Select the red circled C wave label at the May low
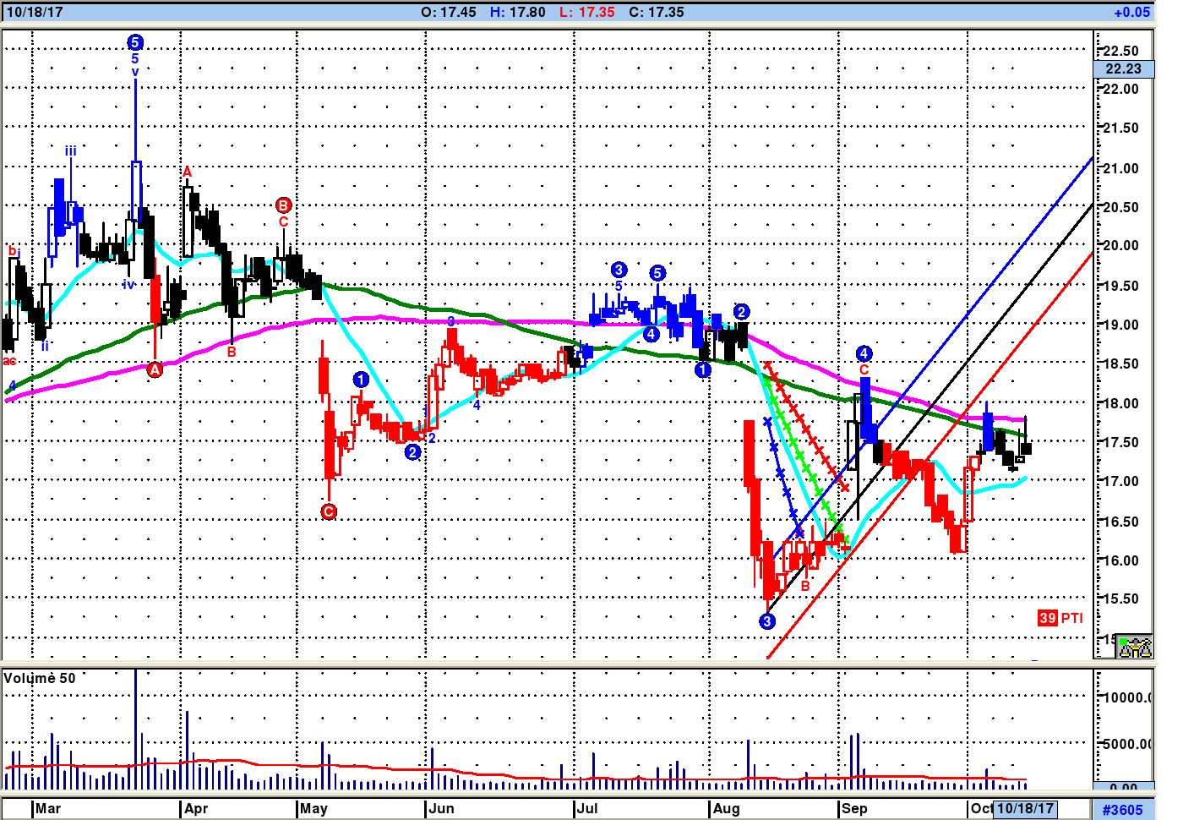 329,511
